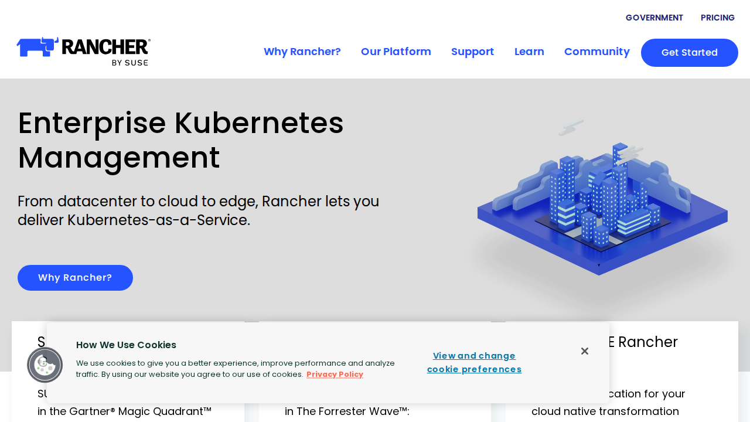Select the Learn menu item
This screenshot has height=422, width=750.
[529, 52]
